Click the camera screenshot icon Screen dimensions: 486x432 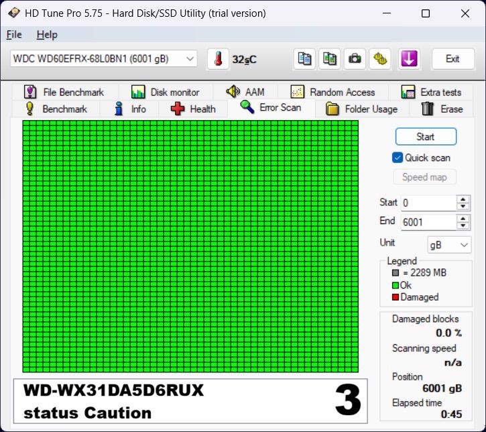point(355,59)
